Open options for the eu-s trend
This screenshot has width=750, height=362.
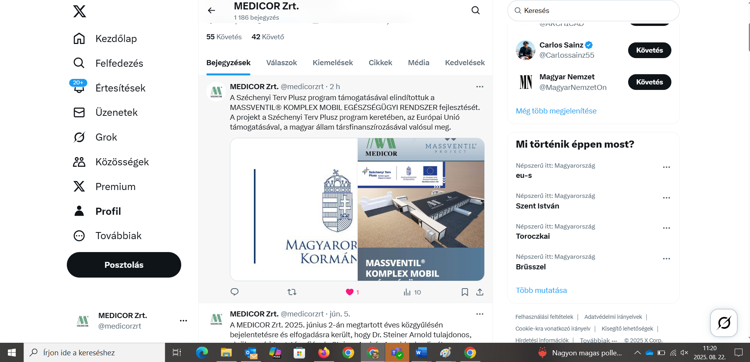click(666, 167)
